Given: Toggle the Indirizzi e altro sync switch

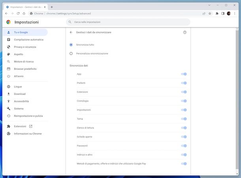Looking at the screenshot, I should (x=184, y=155).
